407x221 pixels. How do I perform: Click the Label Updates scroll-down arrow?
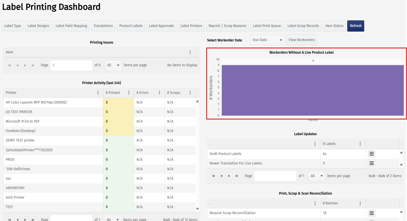tap(401, 165)
